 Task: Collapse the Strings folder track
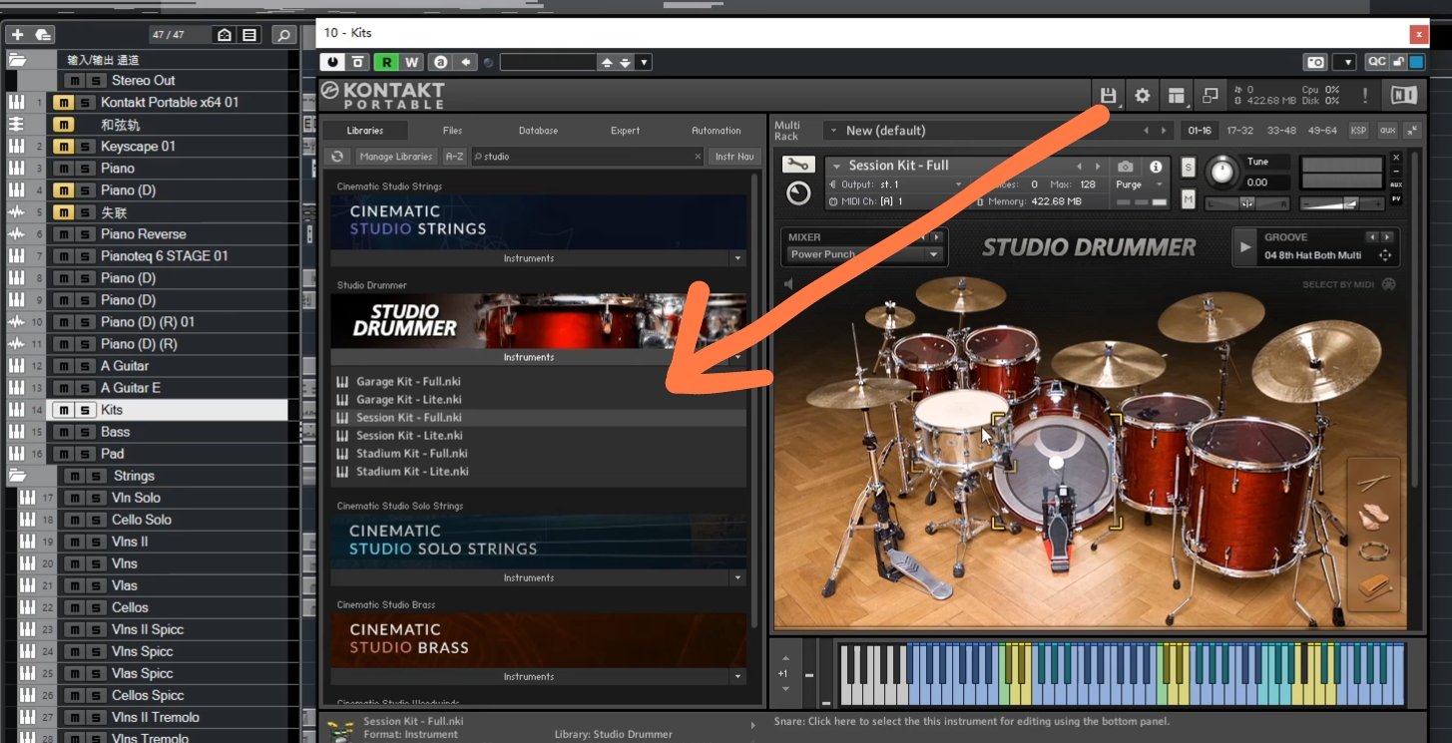point(17,476)
